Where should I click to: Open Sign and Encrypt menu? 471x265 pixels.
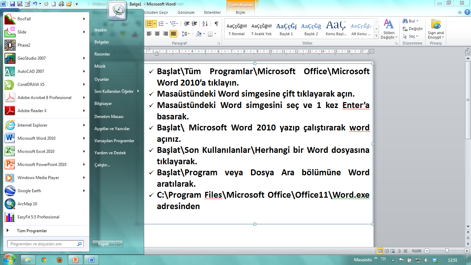point(436,29)
